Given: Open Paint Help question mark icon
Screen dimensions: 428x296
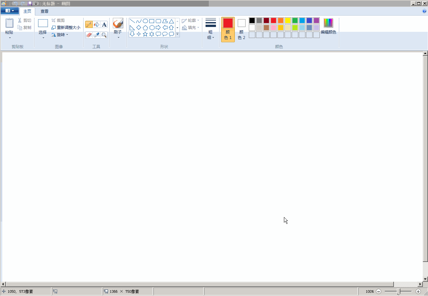Looking at the screenshot, I should (424, 11).
